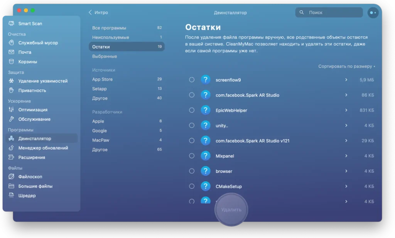Viewport: 395px width, 238px height.
Task: Select the EpicWebHelper checkbox
Action: click(192, 110)
